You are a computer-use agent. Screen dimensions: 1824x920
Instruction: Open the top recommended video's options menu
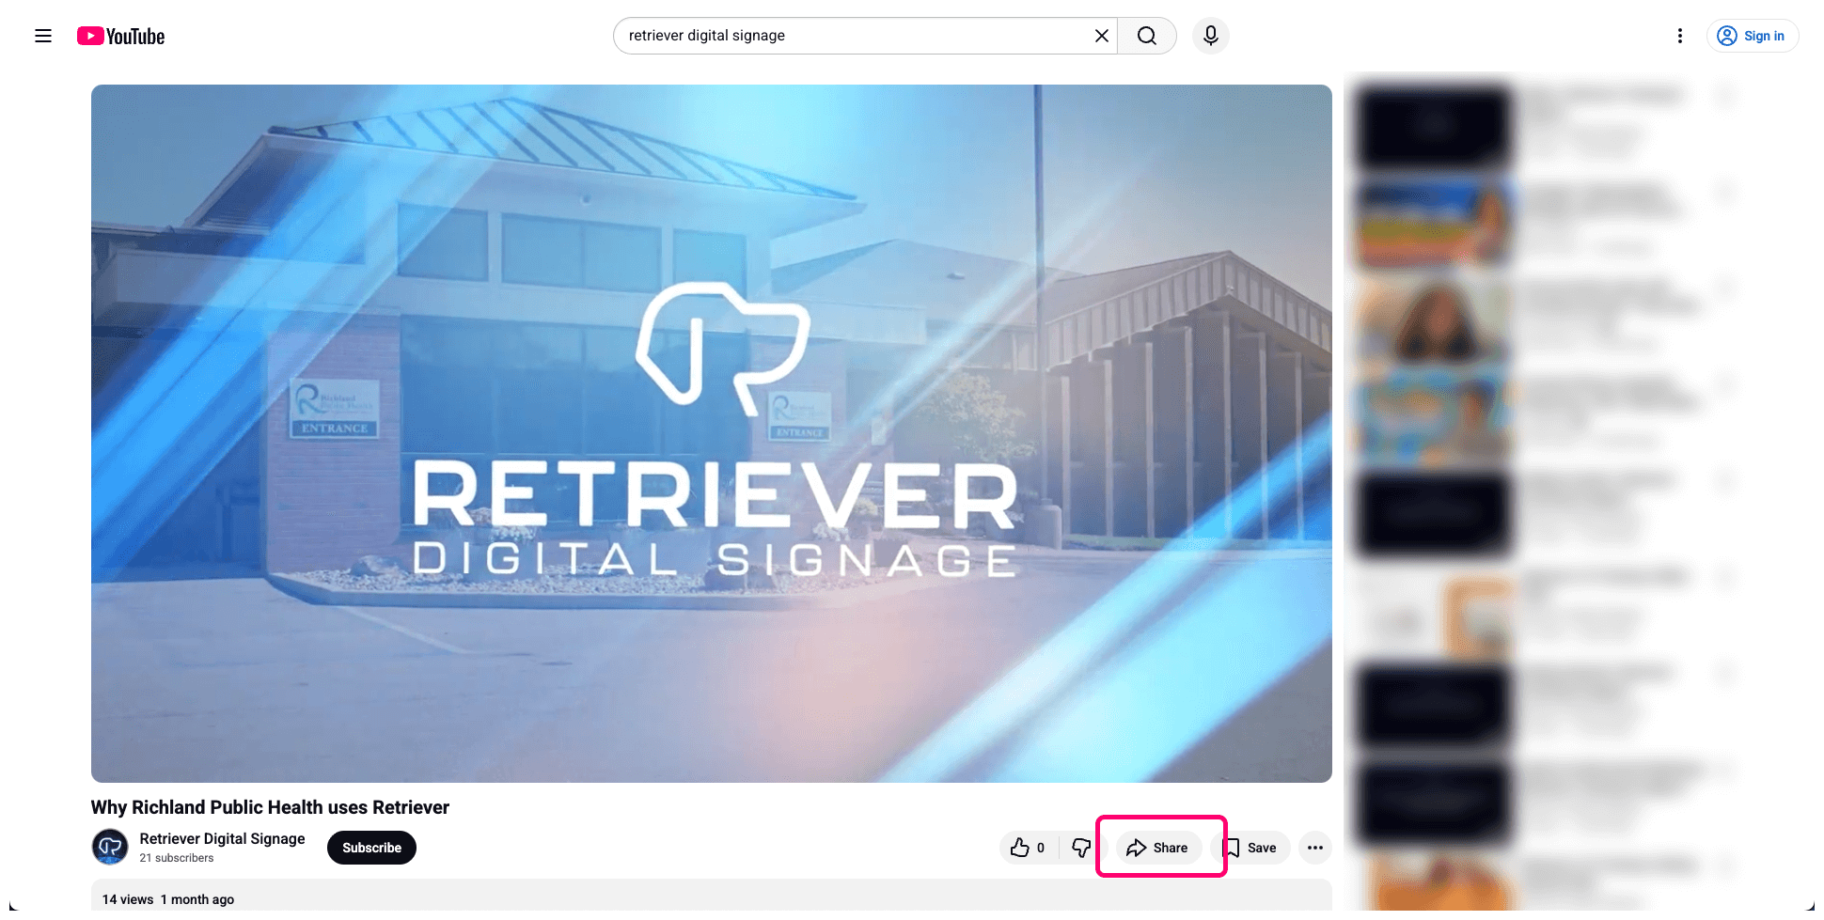1725,96
